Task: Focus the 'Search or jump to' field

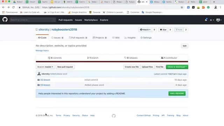Action: tap(33, 20)
